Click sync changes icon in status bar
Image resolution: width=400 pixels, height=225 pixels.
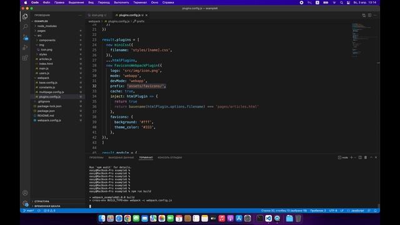click(39, 211)
